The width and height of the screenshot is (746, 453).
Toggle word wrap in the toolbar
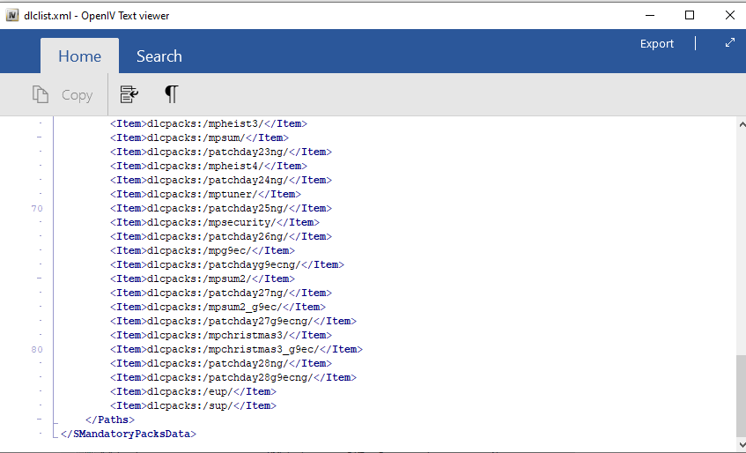click(x=129, y=94)
